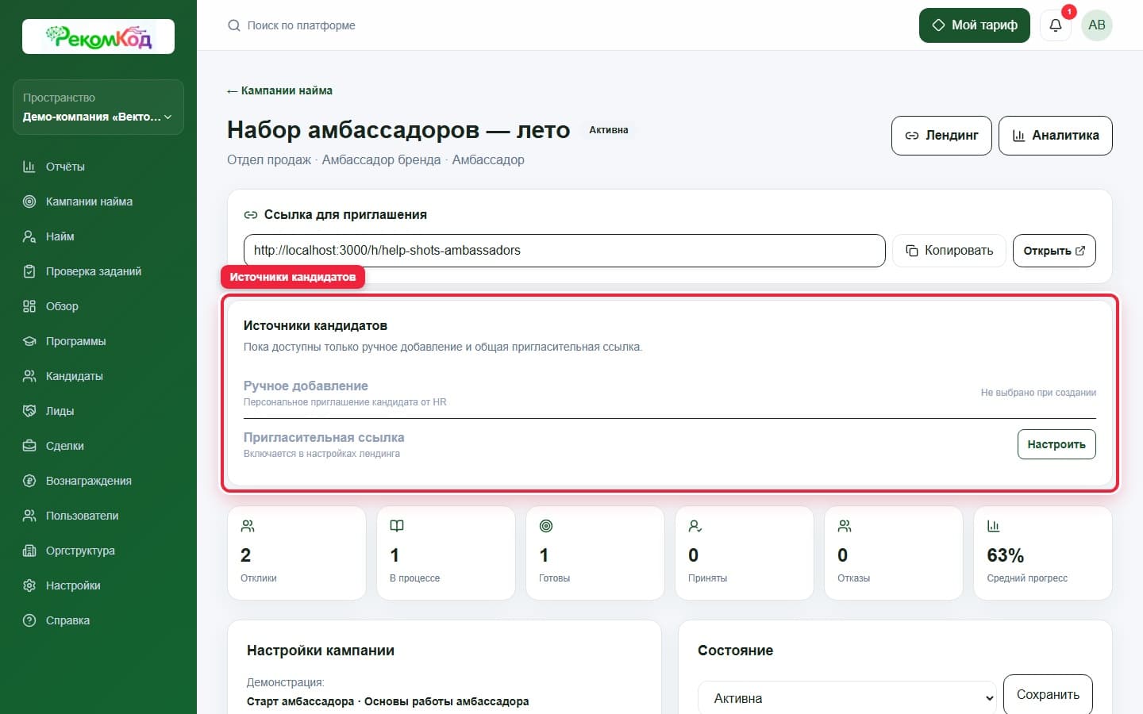Image resolution: width=1143 pixels, height=714 pixels.
Task: Open the Отчёты chart icon in sidebar
Action: (29, 167)
